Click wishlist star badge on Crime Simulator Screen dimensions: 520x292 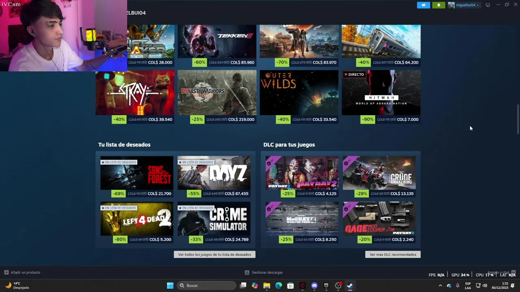(196, 208)
